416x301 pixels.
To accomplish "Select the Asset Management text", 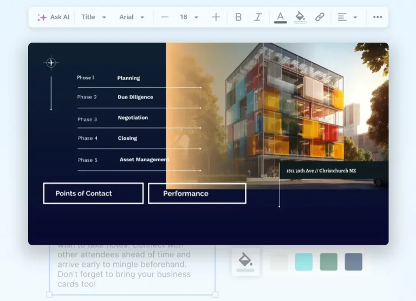I will (x=144, y=159).
